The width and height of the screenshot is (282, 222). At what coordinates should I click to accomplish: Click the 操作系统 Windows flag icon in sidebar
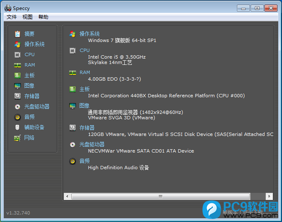(18, 44)
